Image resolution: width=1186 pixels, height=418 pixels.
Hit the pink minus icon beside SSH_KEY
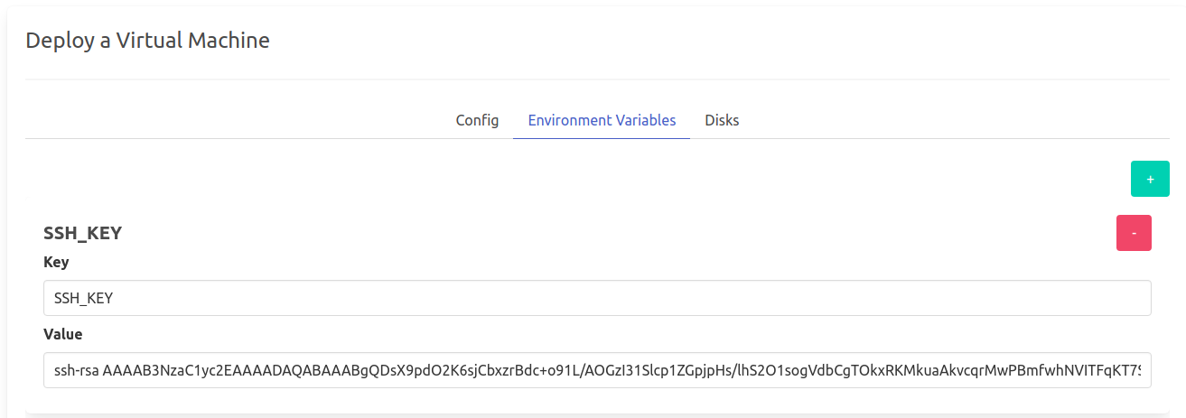coord(1134,232)
